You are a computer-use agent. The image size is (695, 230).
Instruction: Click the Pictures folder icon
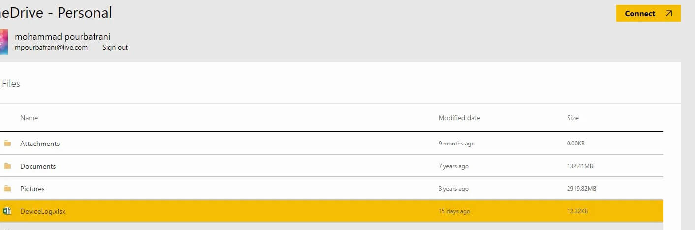click(x=7, y=189)
